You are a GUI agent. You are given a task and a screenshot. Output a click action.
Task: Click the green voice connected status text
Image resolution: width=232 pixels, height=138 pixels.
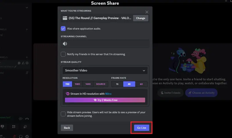tap(5, 117)
